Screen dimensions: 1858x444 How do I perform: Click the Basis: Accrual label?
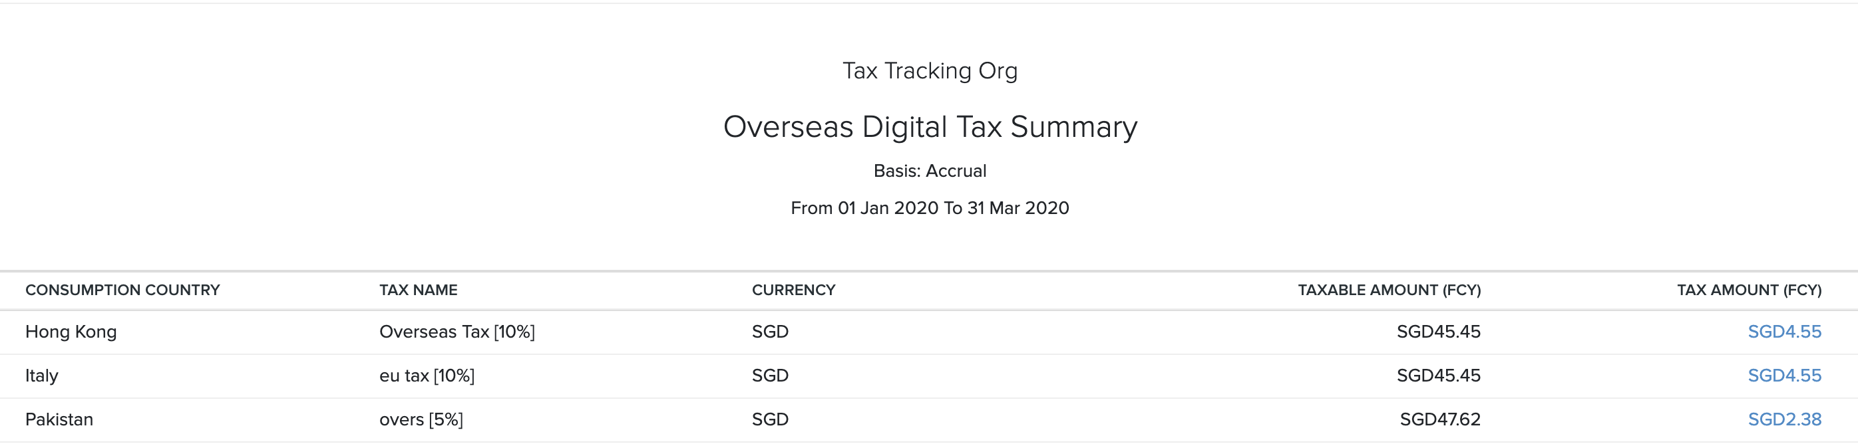point(930,171)
